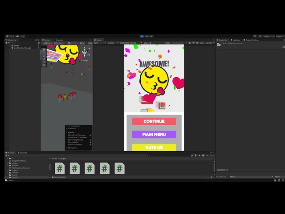The height and width of the screenshot is (214, 285).
Task: Expand the Surfaces section in AI Navigation
Action: tap(67, 128)
